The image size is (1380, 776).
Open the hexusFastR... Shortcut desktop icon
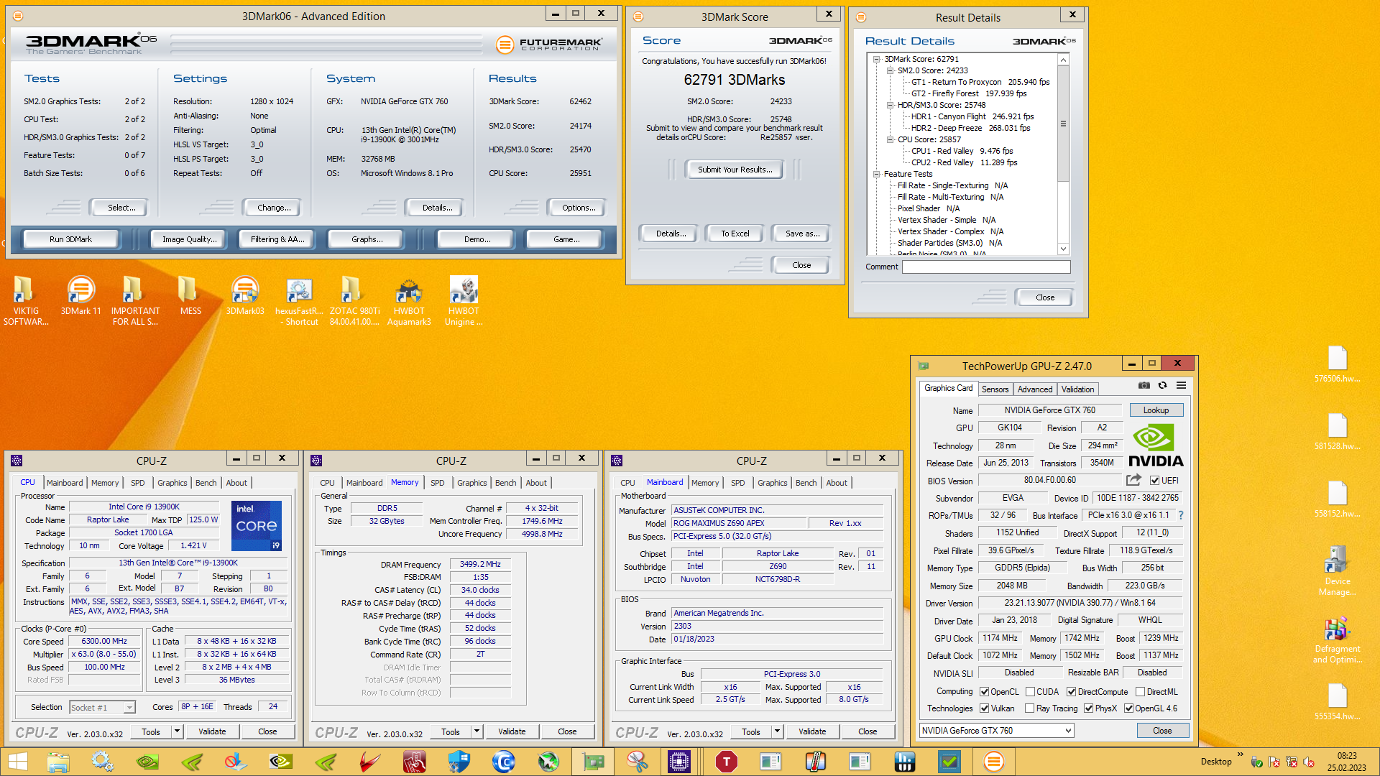coord(300,301)
